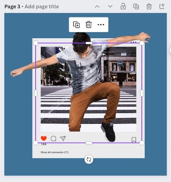Click the Add page title field
The width and height of the screenshot is (171, 182).
coord(42,6)
